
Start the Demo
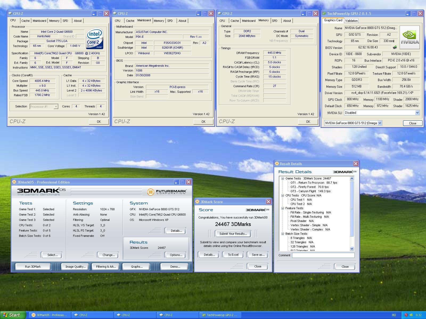click(175, 267)
